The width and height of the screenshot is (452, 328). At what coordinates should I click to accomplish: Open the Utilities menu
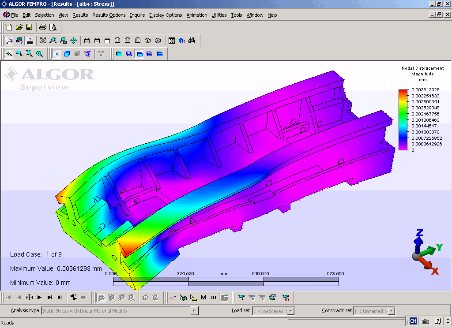(x=219, y=15)
